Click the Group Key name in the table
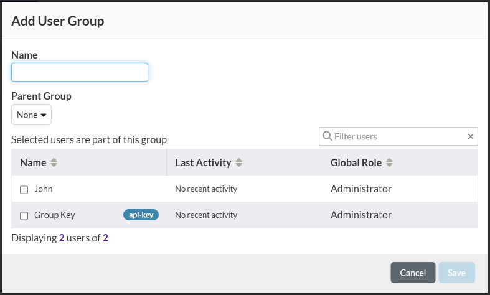490x295 pixels. point(55,215)
